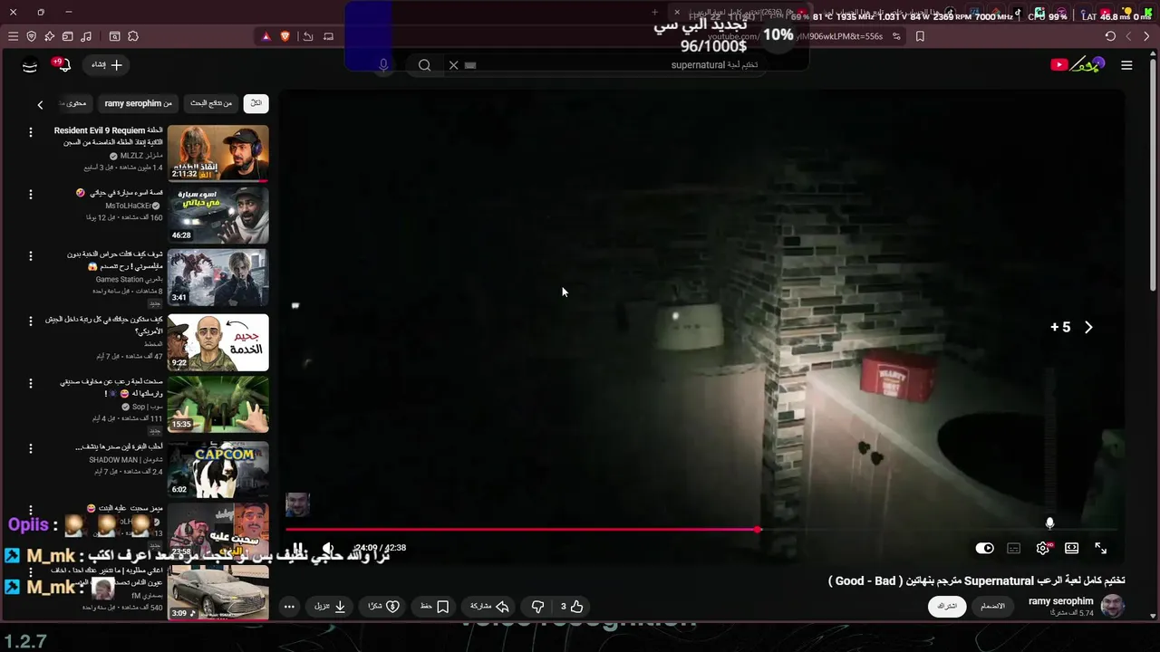The width and height of the screenshot is (1160, 652).
Task: Click the video volume speaker control
Action: (x=328, y=548)
